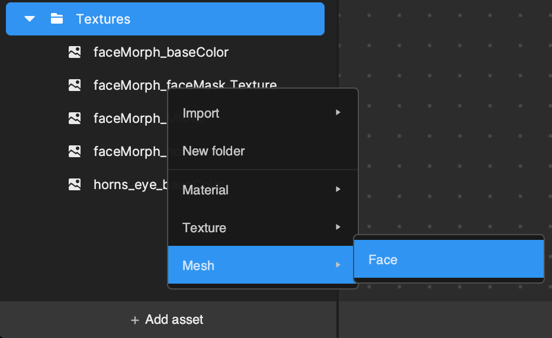
Task: Click the faceMorph_faceMask_Texture image icon
Action: coord(75,85)
